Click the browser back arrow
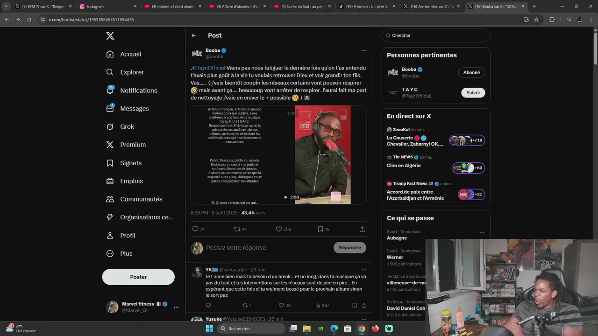This screenshot has height=336, width=598. 7,20
